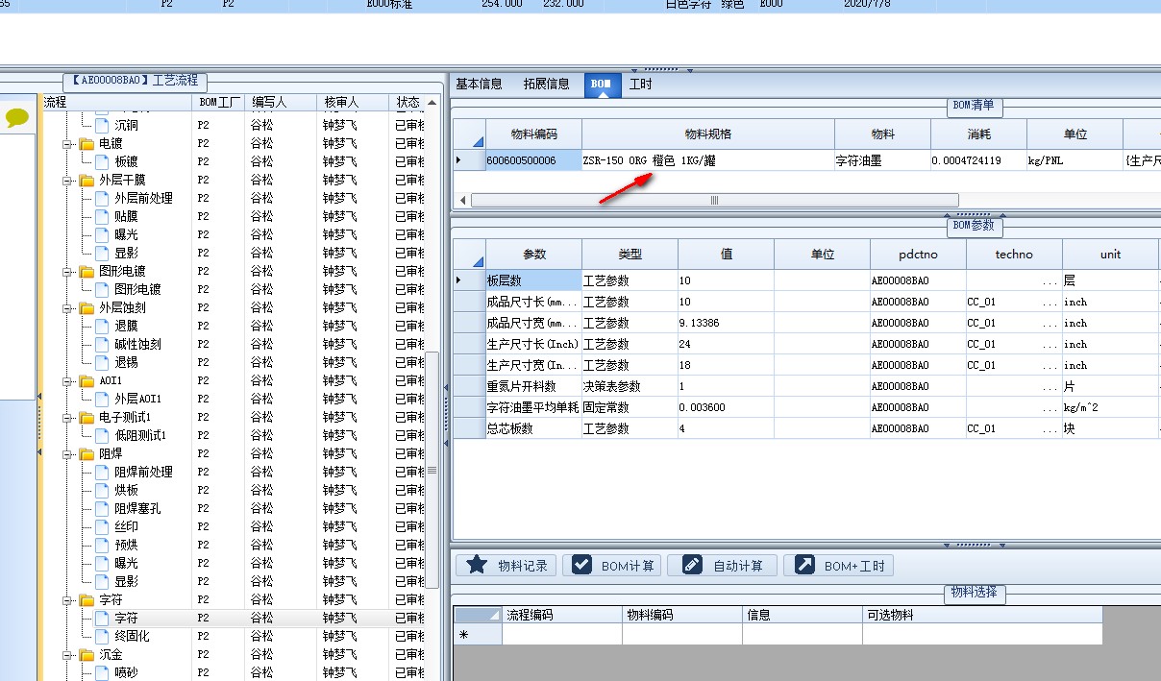Collapse the 阻焊 tree node

point(69,453)
